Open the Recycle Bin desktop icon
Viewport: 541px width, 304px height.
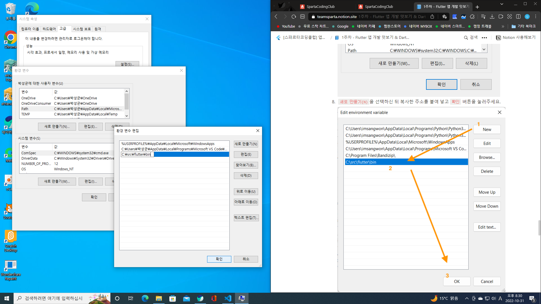(x=11, y=12)
